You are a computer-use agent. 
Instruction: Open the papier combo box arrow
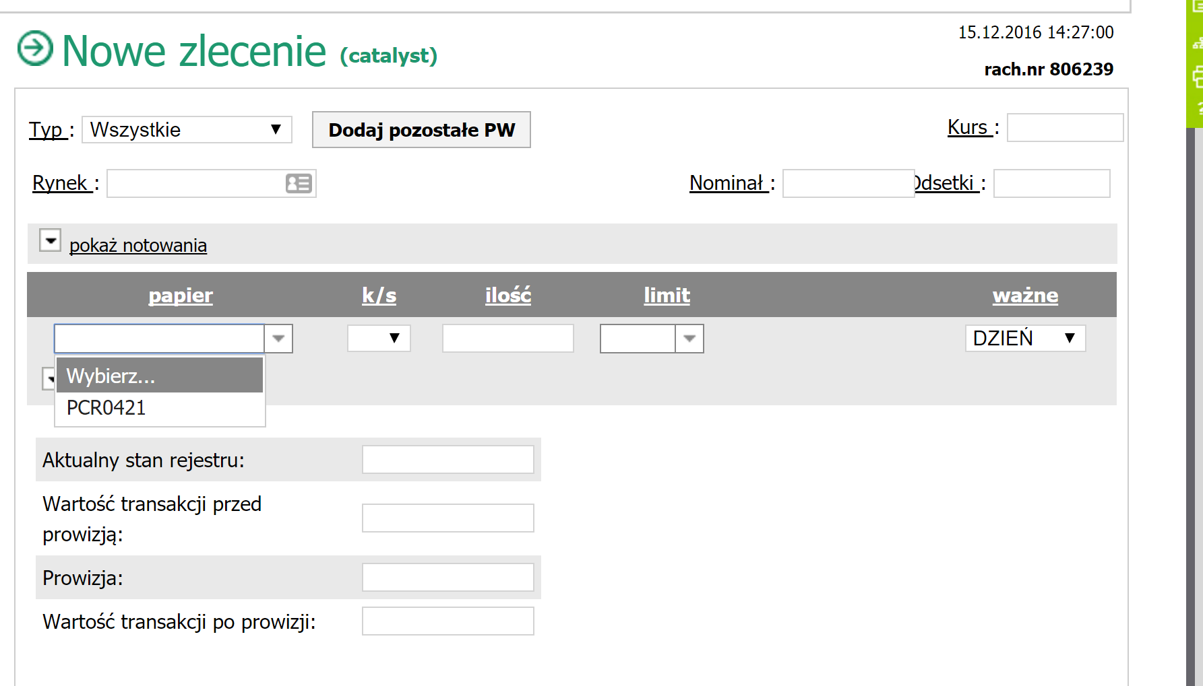[278, 339]
